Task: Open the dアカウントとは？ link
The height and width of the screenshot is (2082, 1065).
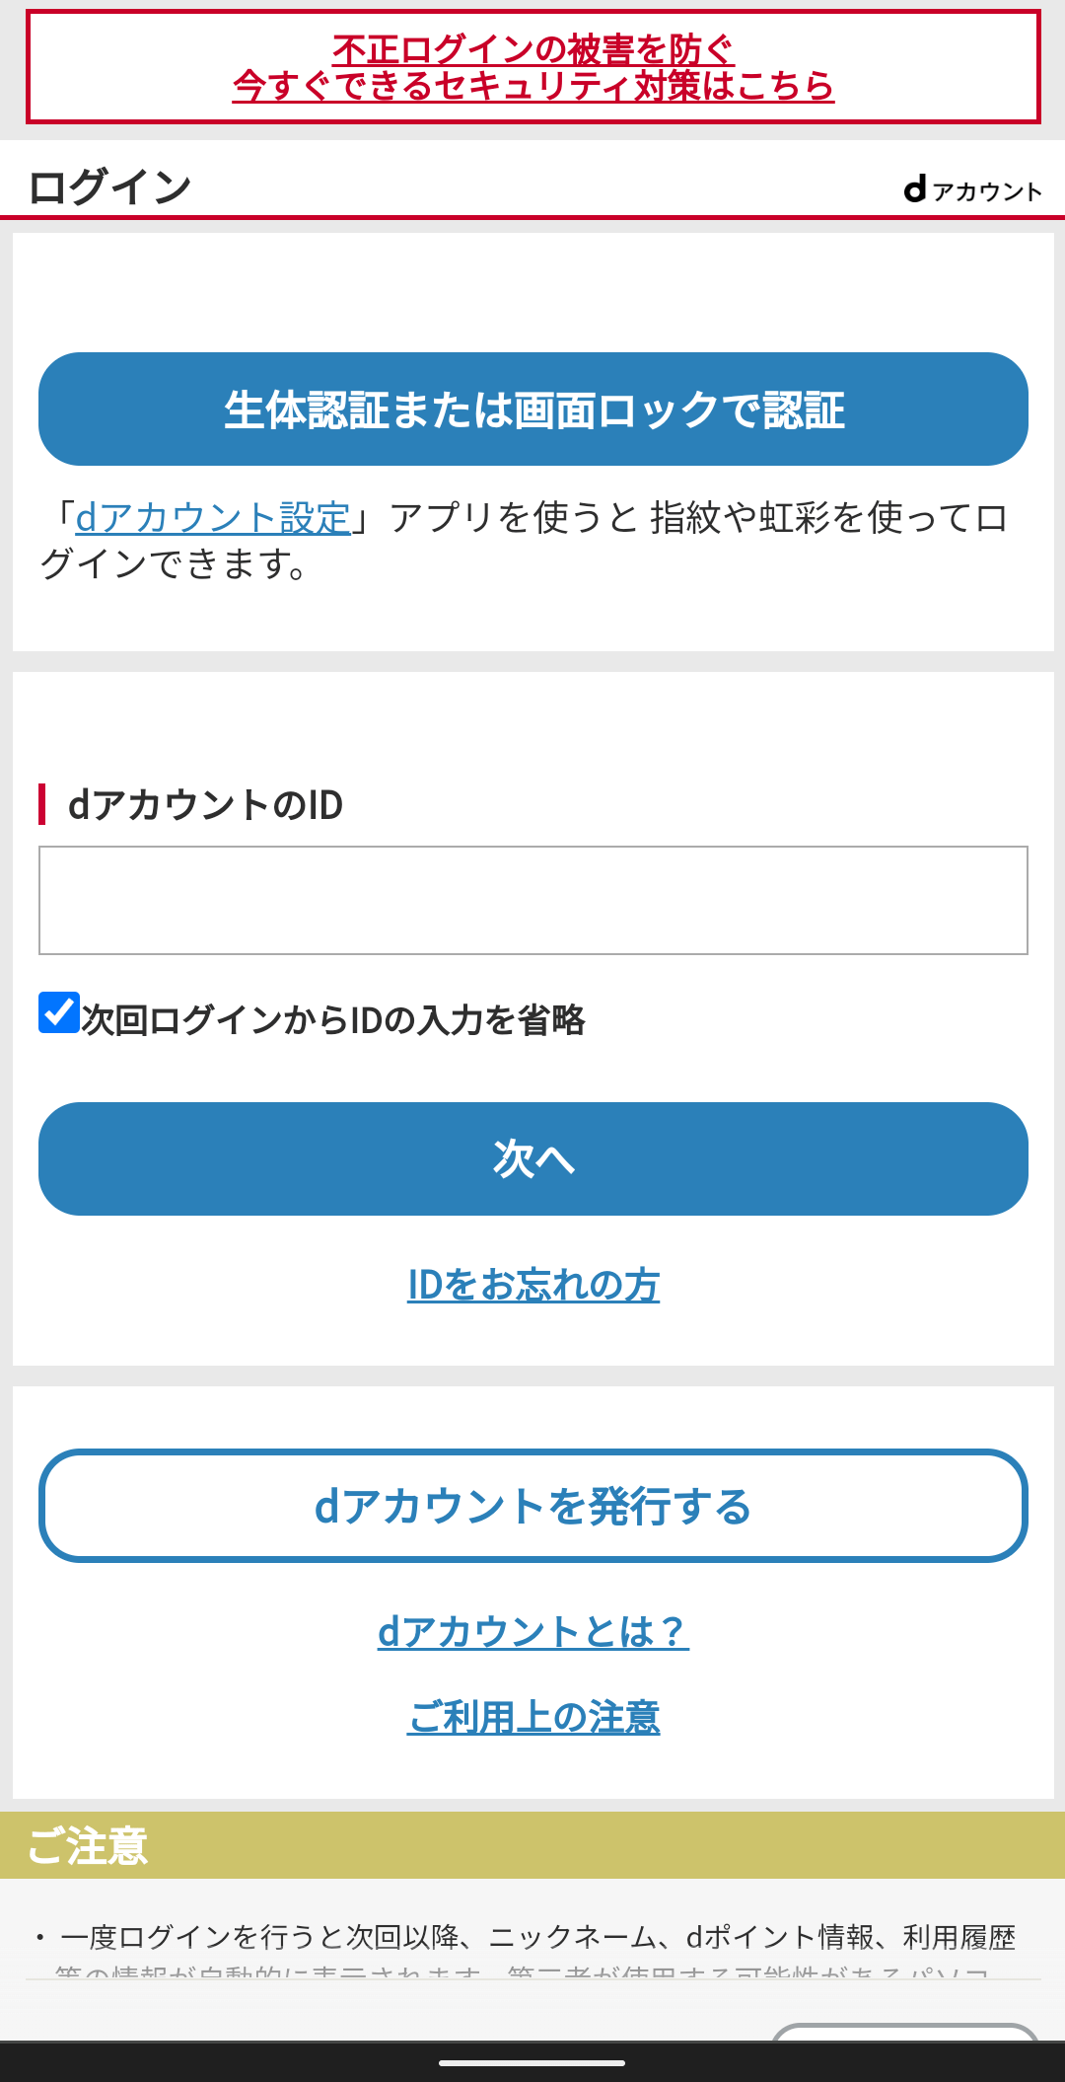Action: [532, 1632]
